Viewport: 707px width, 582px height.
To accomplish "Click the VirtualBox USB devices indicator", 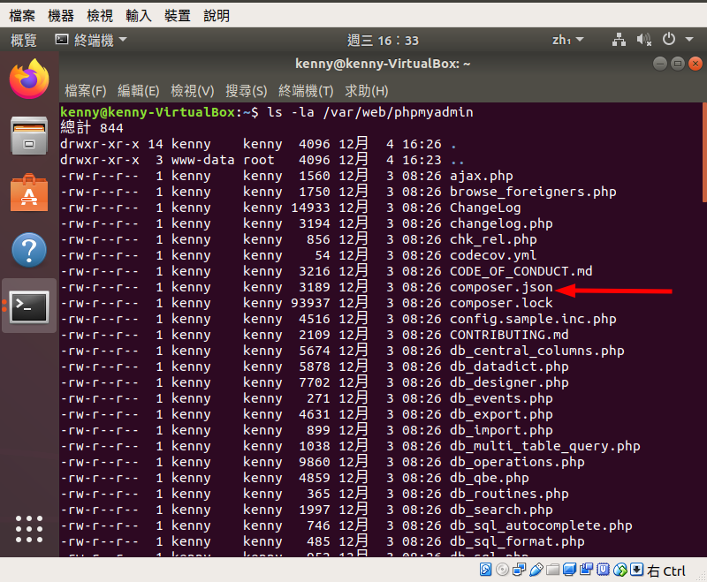I will (536, 570).
